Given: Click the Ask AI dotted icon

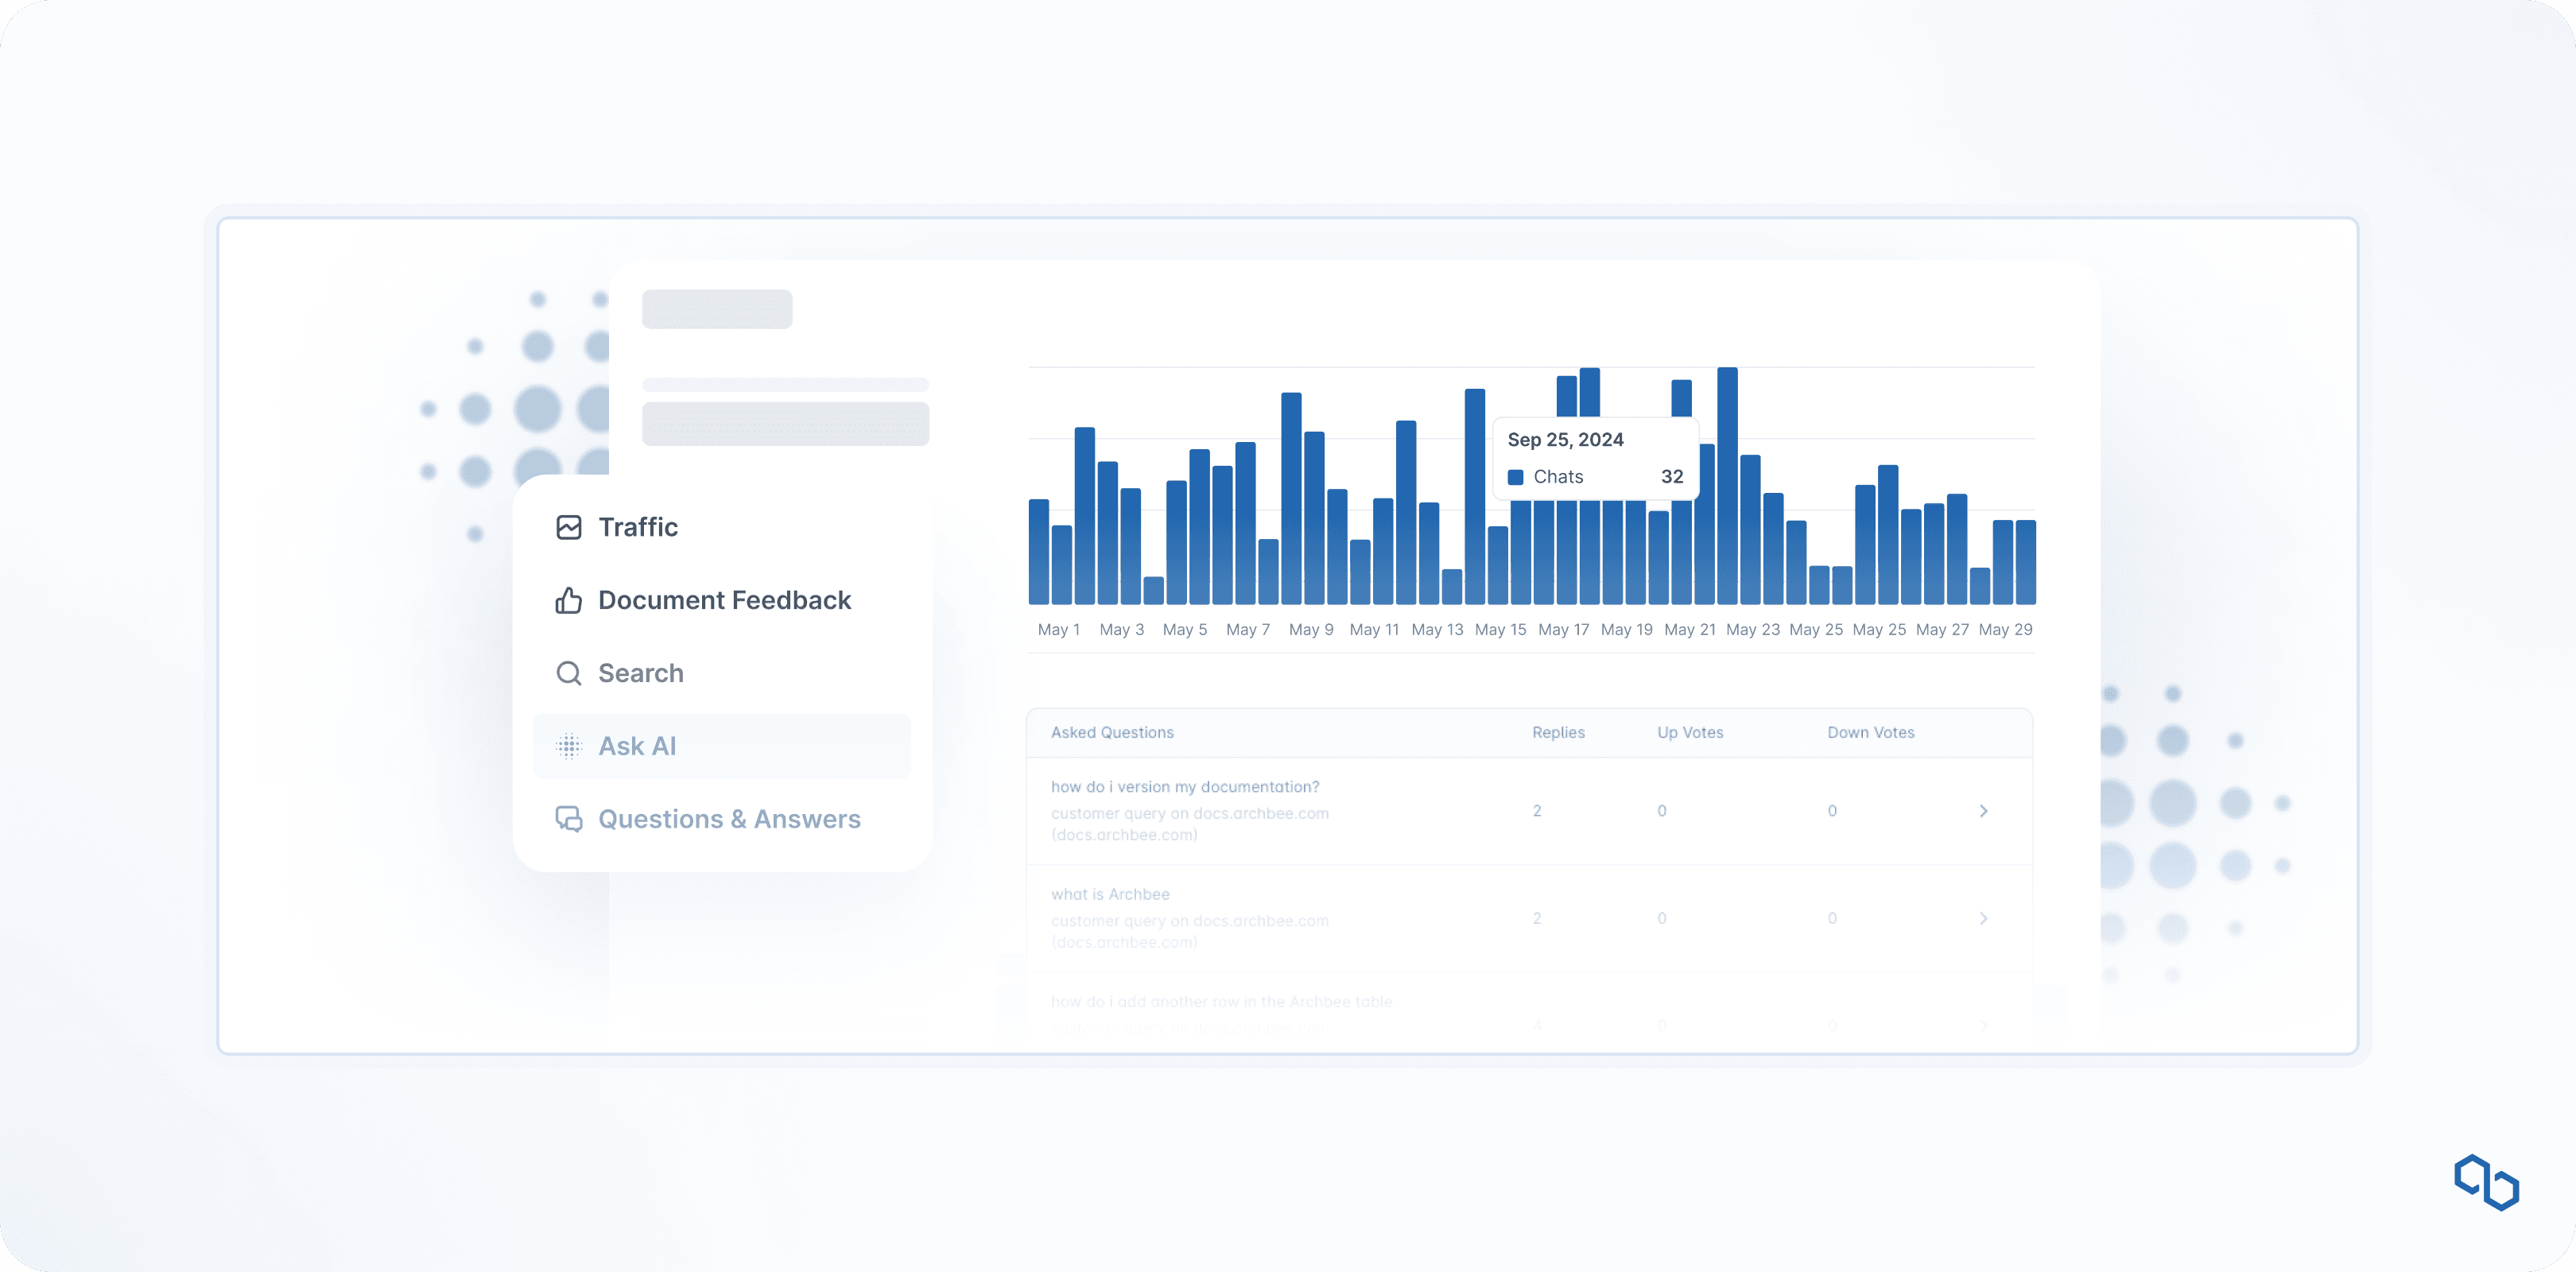Looking at the screenshot, I should click(568, 746).
